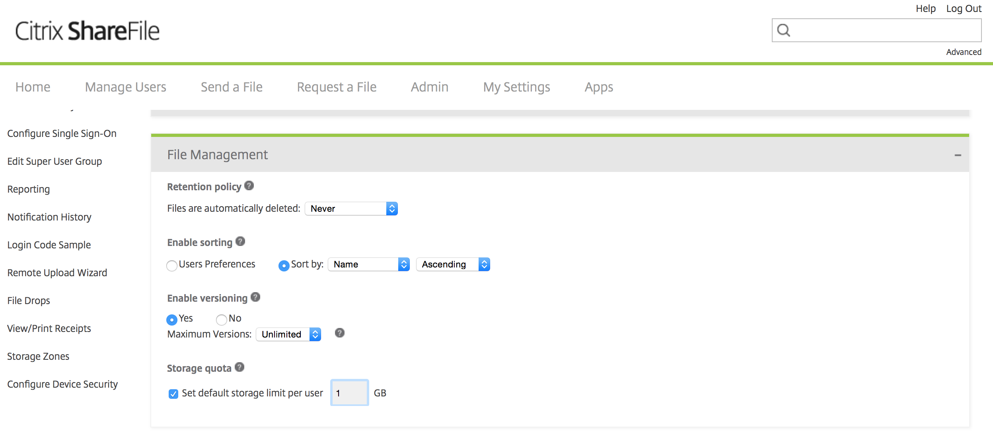The image size is (993, 437).
Task: Open the Ascending sort order dropdown
Action: 453,264
